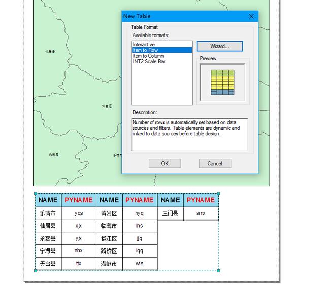
Task: Click the table cell yqs
Action: pos(79,213)
